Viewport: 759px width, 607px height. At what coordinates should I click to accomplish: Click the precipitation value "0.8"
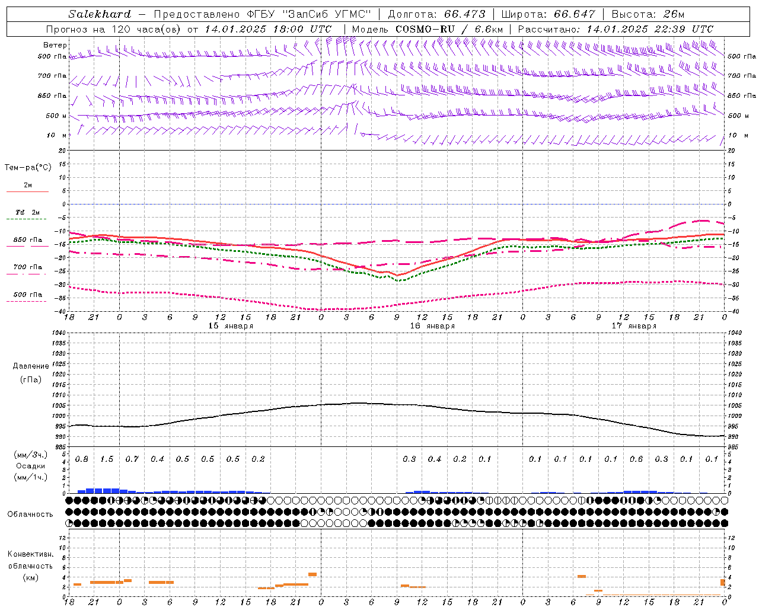tap(82, 459)
